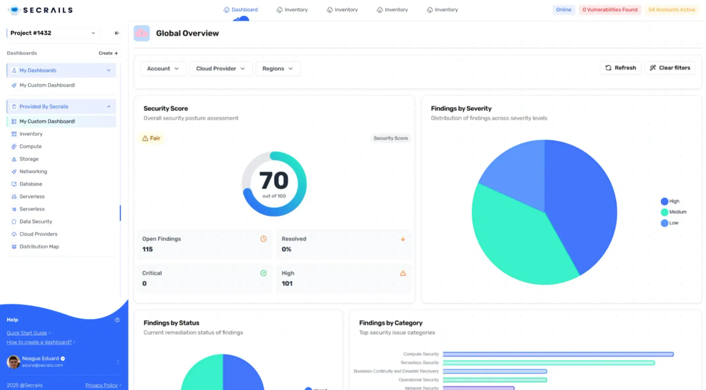Click the 0 Vulnerabilities Found badge

click(x=610, y=10)
